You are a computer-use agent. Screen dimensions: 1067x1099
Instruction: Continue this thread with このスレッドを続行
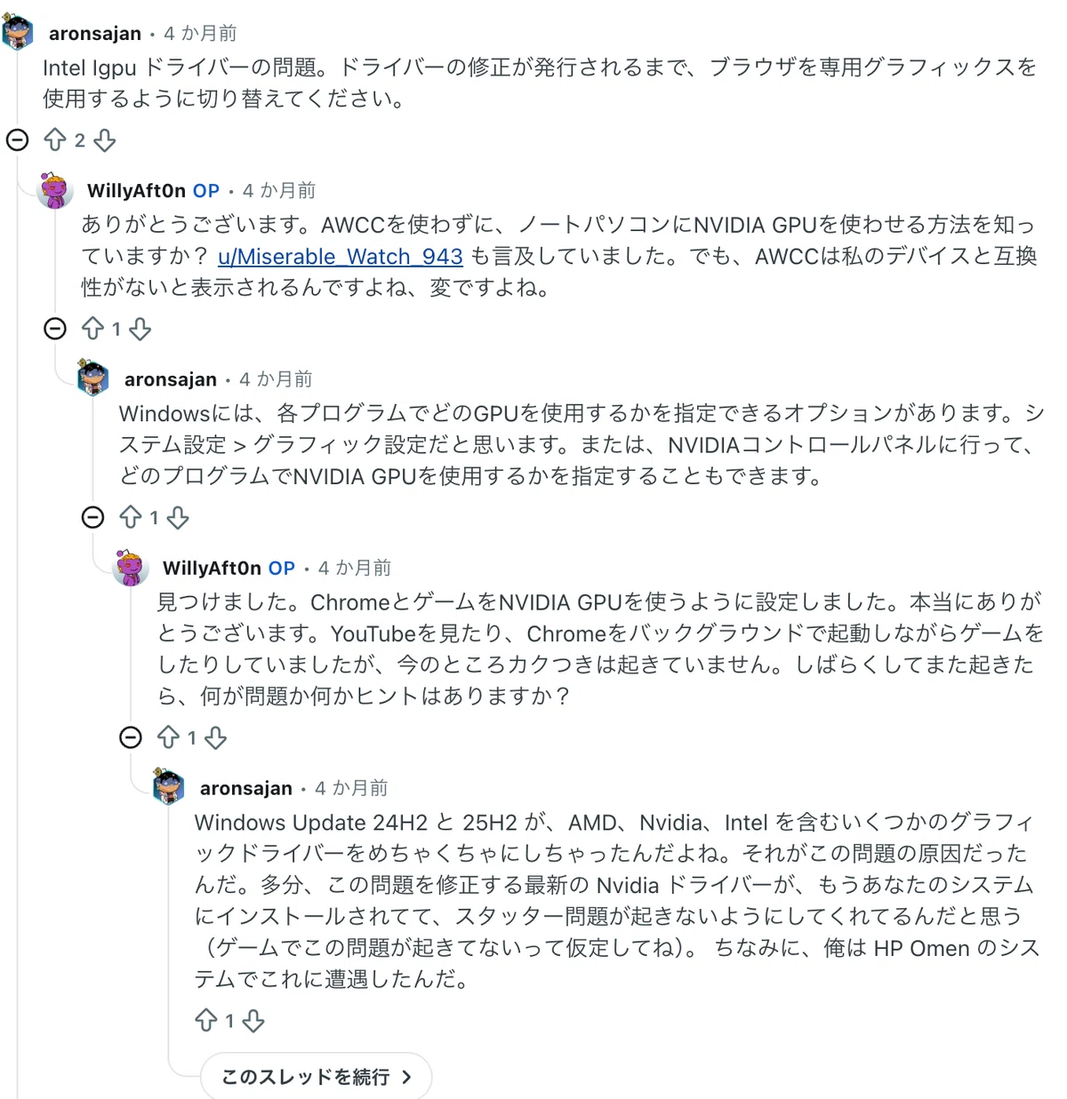tap(317, 1077)
